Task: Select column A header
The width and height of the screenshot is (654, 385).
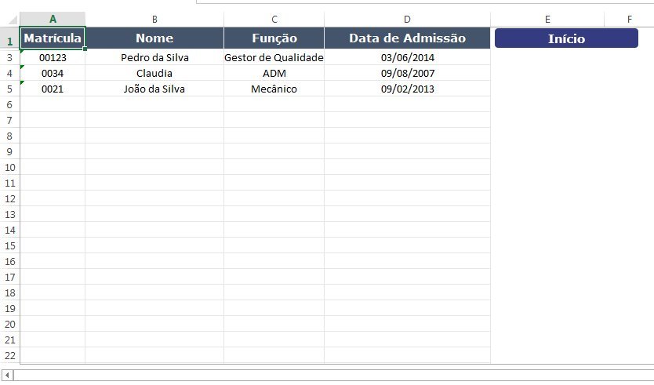Action: pos(53,19)
